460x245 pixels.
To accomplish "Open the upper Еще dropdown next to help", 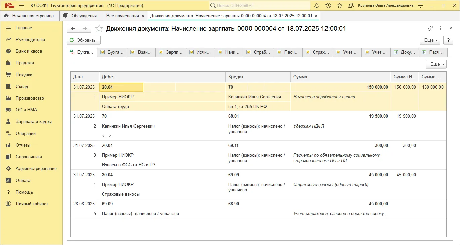I will (x=430, y=40).
